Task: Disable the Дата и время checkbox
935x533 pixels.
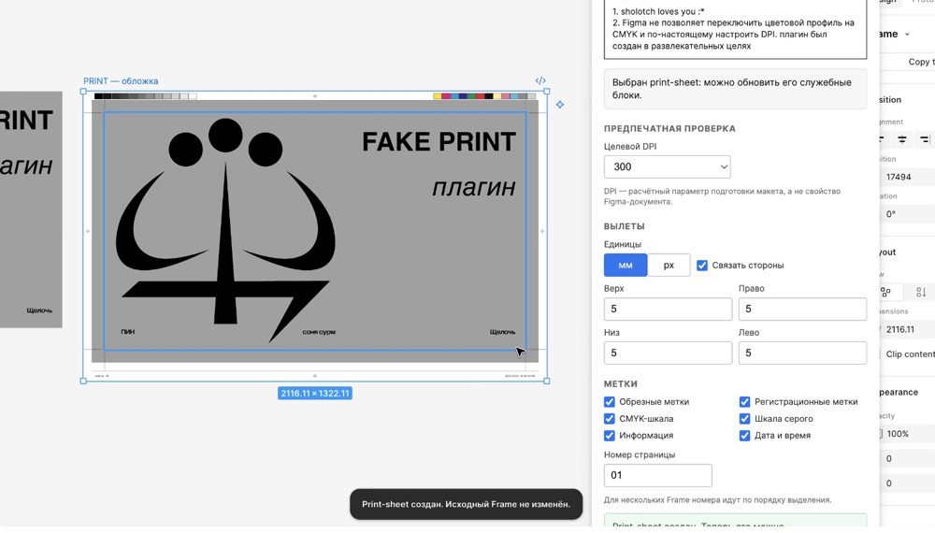Action: [x=745, y=435]
